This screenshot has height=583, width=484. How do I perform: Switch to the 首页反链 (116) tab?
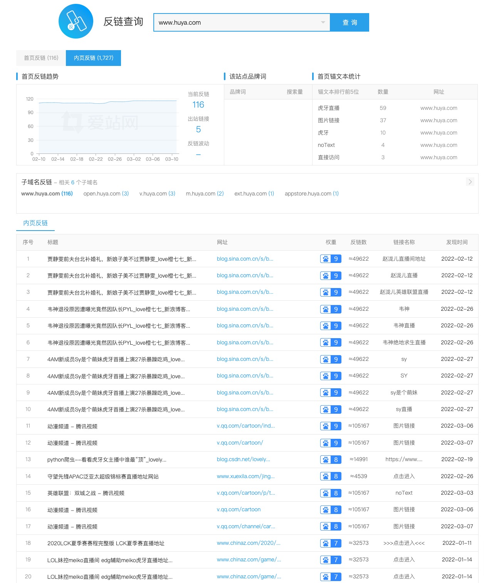[x=40, y=58]
